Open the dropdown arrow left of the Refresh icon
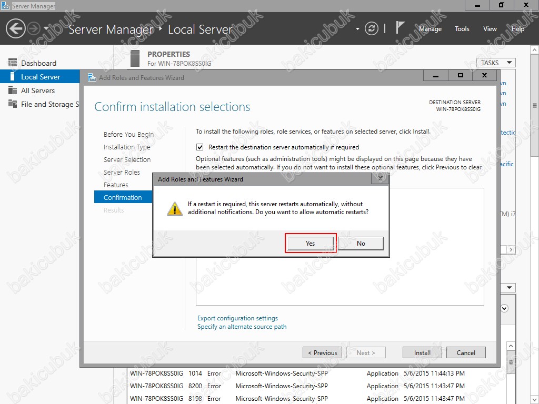Screen dimensions: 539x404 pos(357,29)
